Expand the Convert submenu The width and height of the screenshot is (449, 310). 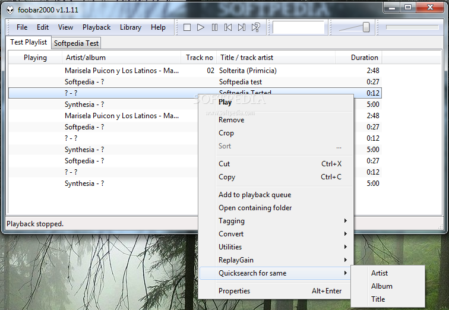tap(276, 234)
